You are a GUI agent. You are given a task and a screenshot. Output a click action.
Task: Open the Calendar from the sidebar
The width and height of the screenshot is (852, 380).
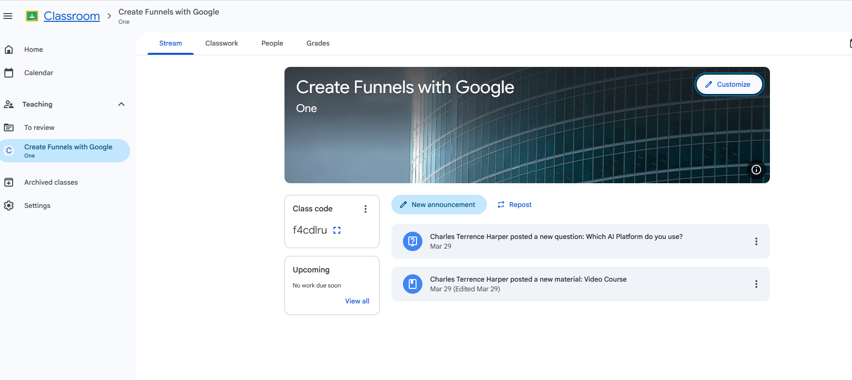[38, 73]
